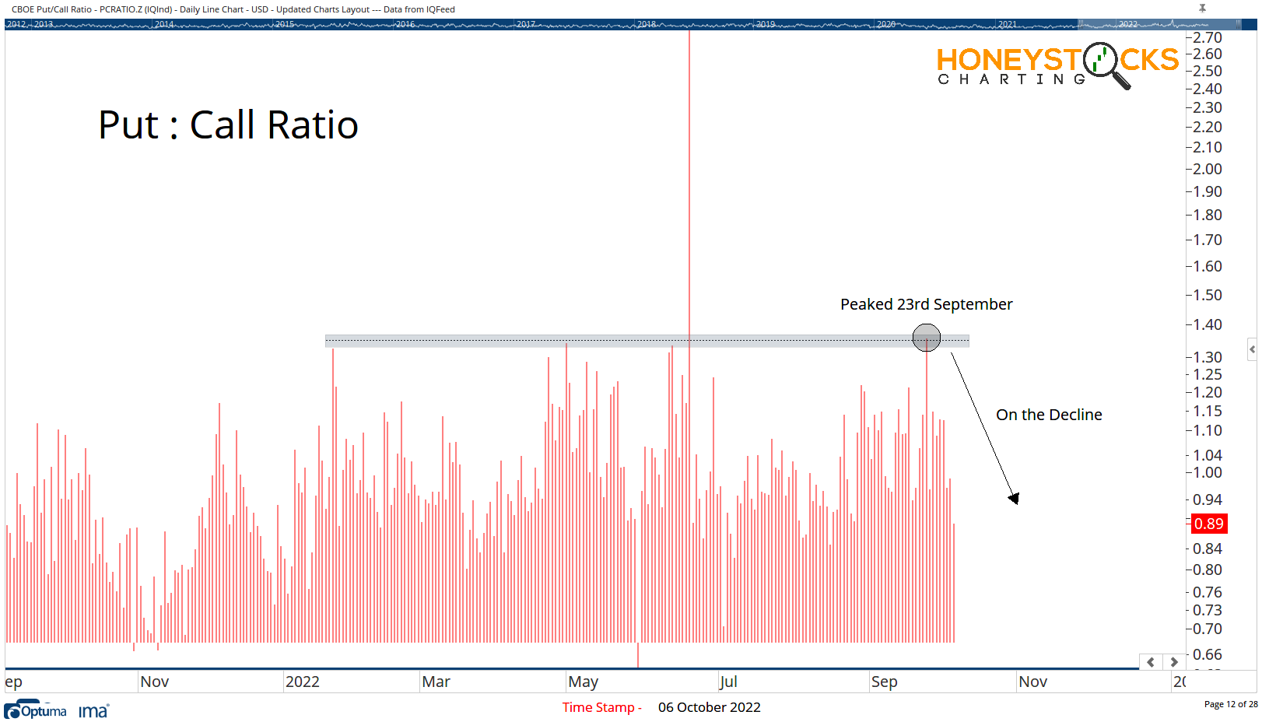This screenshot has width=1262, height=722.
Task: Click the "2022" label on the bottom date axis
Action: tap(303, 682)
